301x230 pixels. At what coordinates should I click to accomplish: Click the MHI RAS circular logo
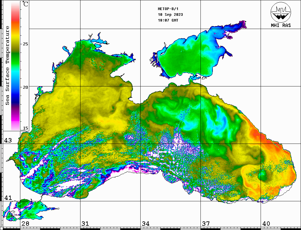[281, 12]
